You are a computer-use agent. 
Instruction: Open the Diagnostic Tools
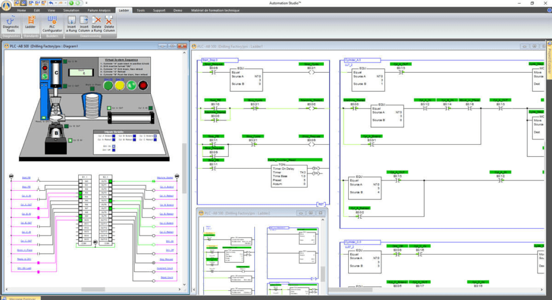[11, 24]
